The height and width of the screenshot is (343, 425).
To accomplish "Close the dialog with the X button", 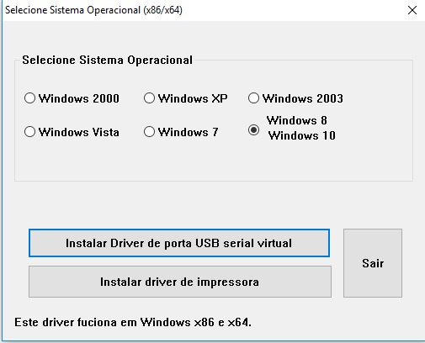I will click(x=412, y=10).
